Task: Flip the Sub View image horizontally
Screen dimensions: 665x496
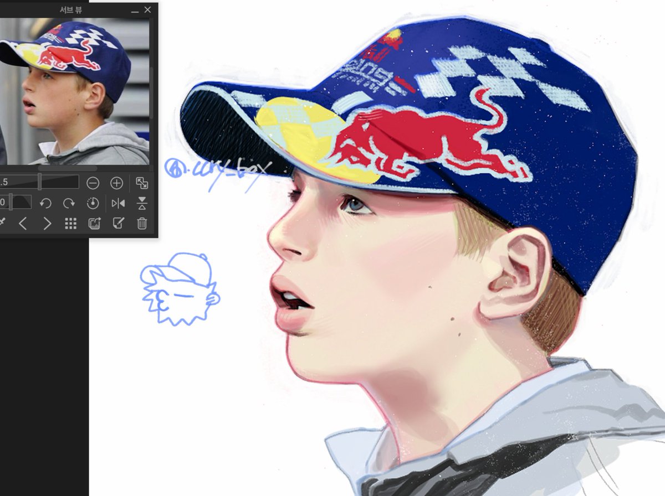Action: click(x=118, y=203)
